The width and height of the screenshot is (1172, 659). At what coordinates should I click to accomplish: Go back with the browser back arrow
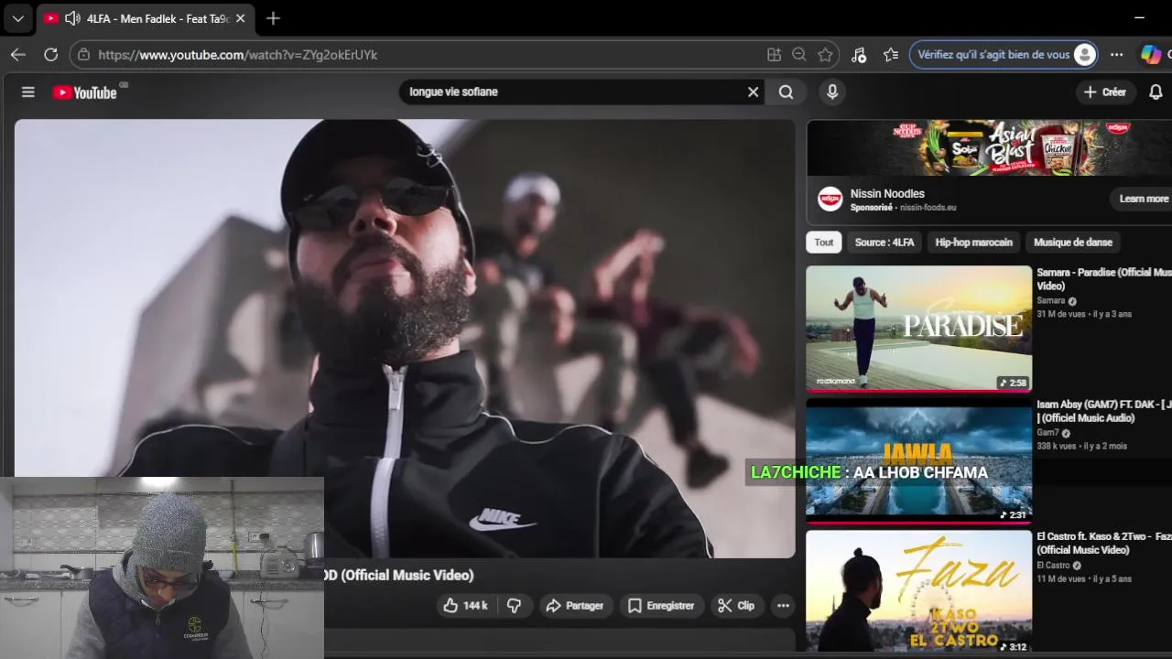pyautogui.click(x=18, y=55)
